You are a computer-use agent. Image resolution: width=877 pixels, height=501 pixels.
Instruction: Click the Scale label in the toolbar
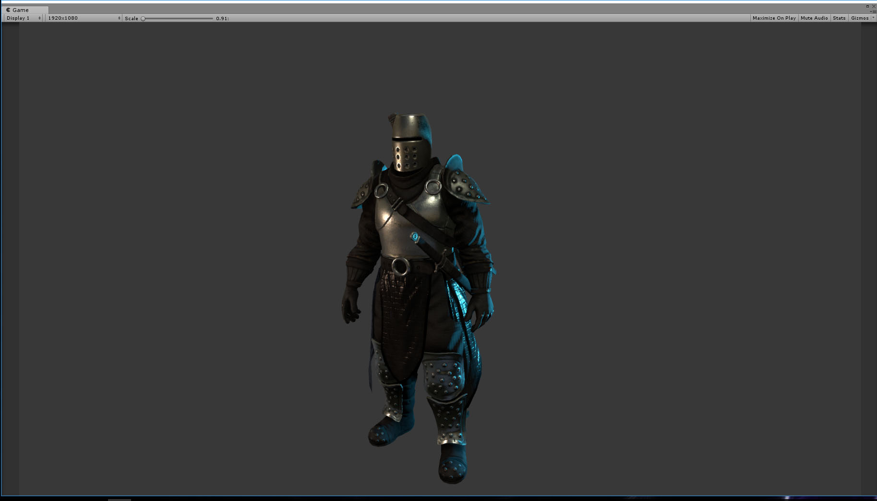(131, 18)
